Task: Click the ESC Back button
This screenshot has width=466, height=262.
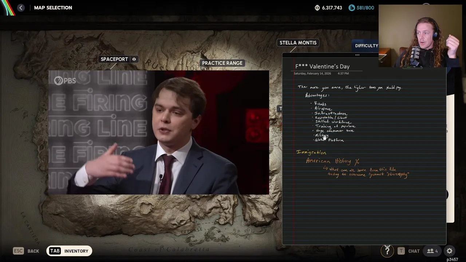Action: [x=26, y=251]
